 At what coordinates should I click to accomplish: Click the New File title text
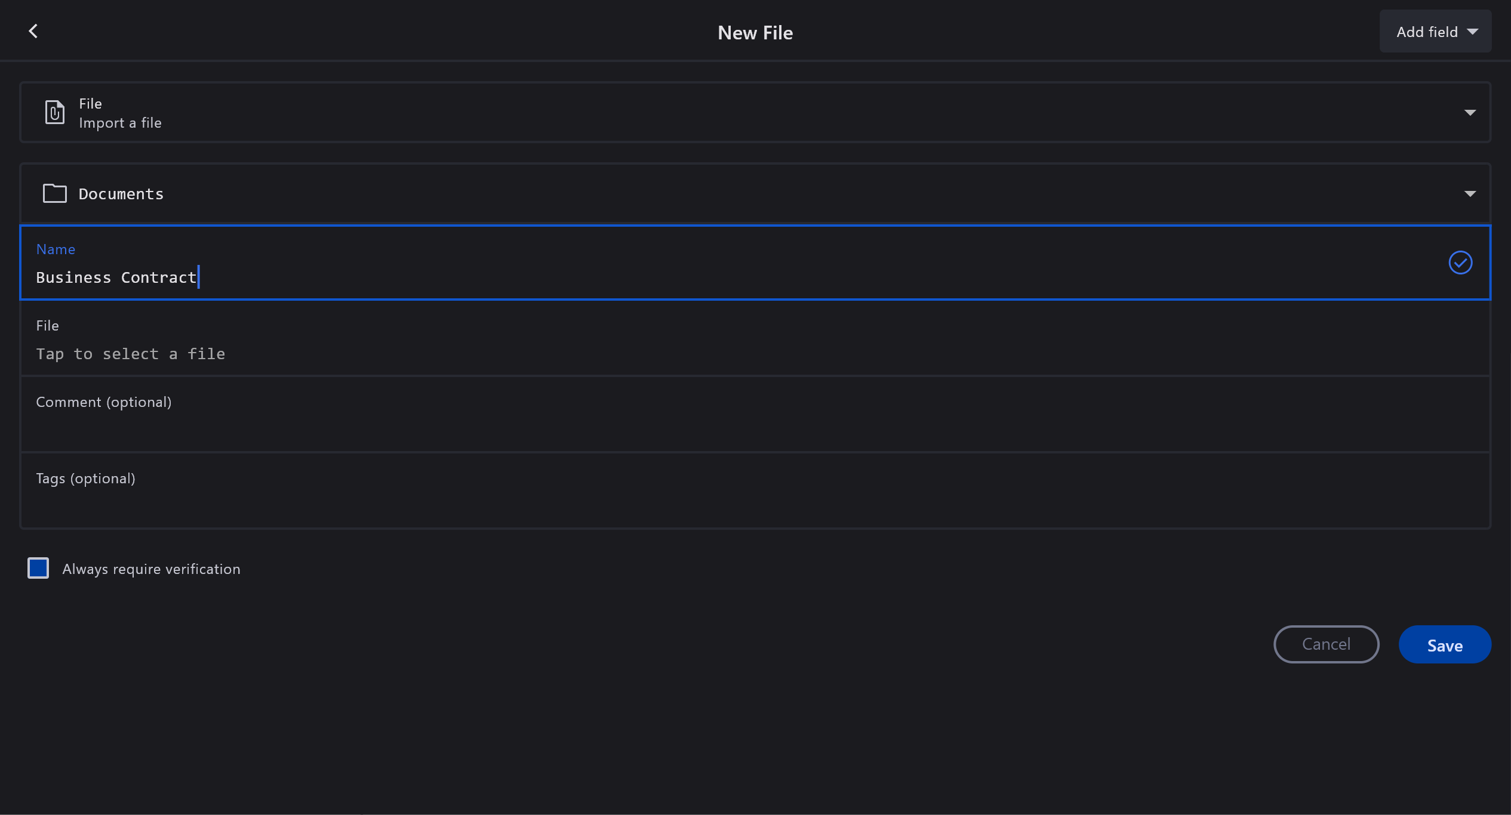tap(755, 33)
